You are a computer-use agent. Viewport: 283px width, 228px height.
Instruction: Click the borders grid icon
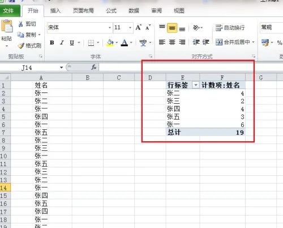point(91,43)
